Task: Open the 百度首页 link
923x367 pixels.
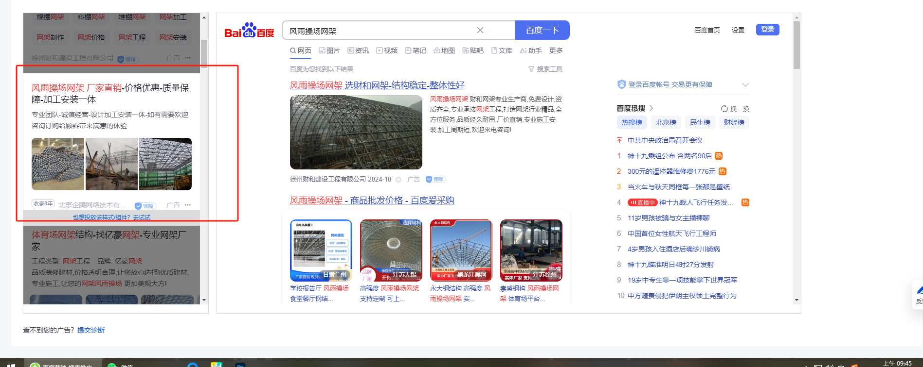Action: click(x=707, y=30)
